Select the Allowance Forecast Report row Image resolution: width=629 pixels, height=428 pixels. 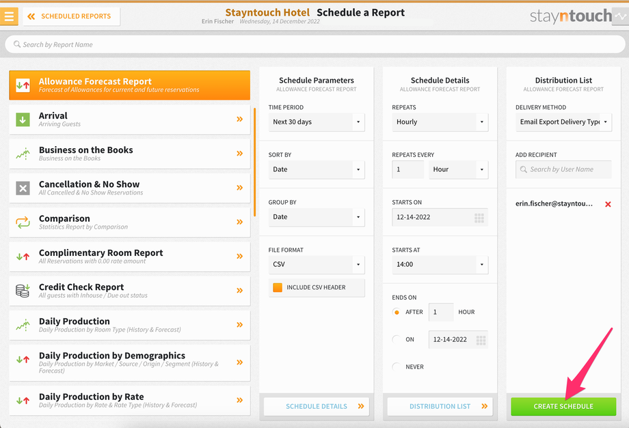click(x=130, y=85)
